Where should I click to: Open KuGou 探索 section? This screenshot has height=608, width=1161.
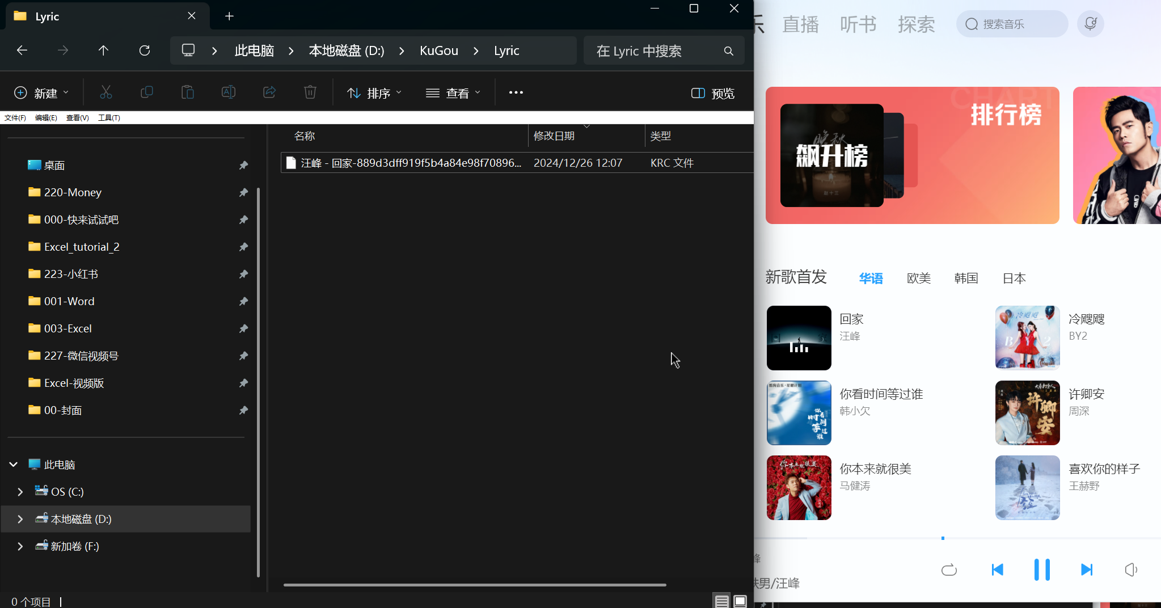click(x=916, y=24)
